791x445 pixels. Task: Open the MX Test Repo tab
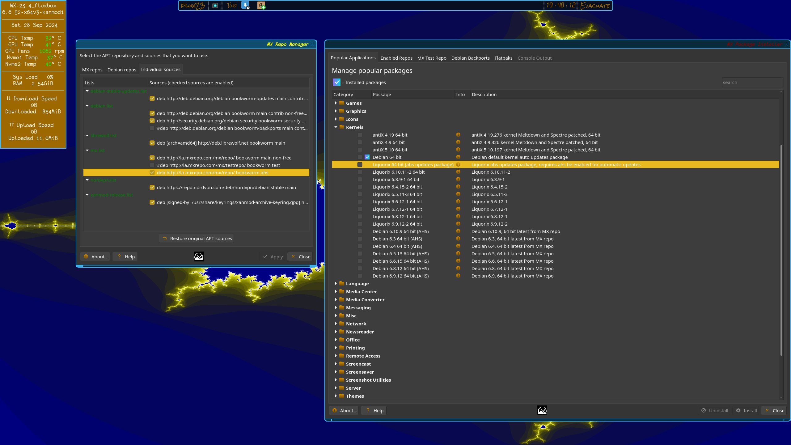(x=432, y=58)
